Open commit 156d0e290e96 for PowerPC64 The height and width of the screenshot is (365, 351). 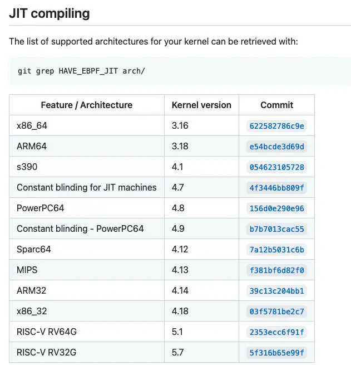click(276, 208)
